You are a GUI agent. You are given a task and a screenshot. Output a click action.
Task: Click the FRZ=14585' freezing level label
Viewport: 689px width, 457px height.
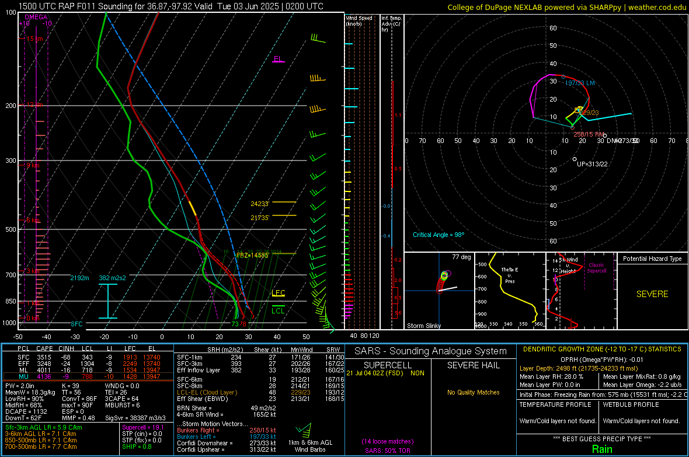252,255
